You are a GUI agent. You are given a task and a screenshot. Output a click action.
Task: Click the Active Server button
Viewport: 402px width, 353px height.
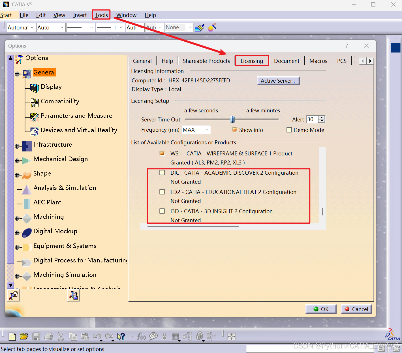coord(278,81)
